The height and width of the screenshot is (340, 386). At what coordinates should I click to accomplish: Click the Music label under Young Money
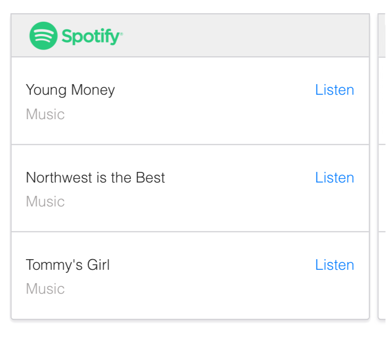tap(45, 114)
